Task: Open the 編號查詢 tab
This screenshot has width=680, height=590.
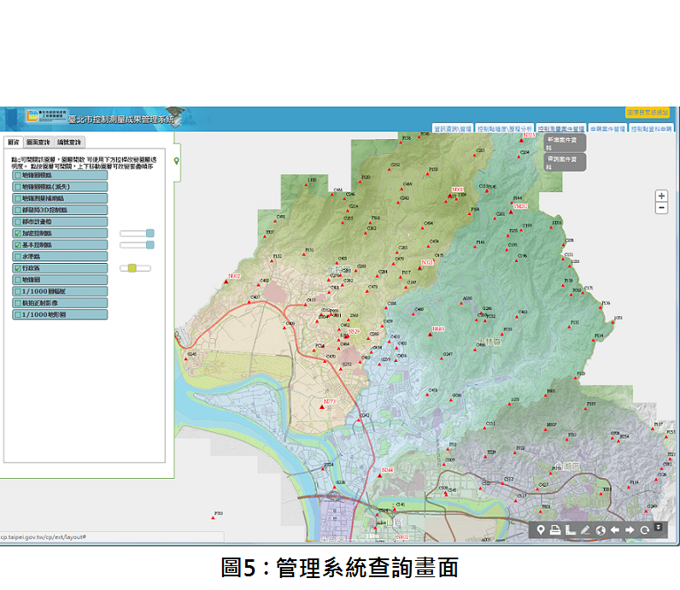Action: (x=68, y=143)
